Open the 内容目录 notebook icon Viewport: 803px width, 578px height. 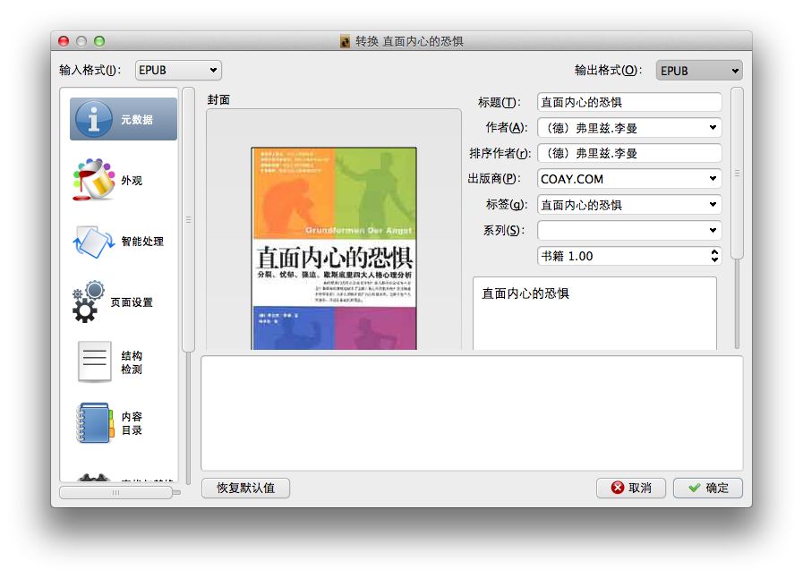click(95, 423)
